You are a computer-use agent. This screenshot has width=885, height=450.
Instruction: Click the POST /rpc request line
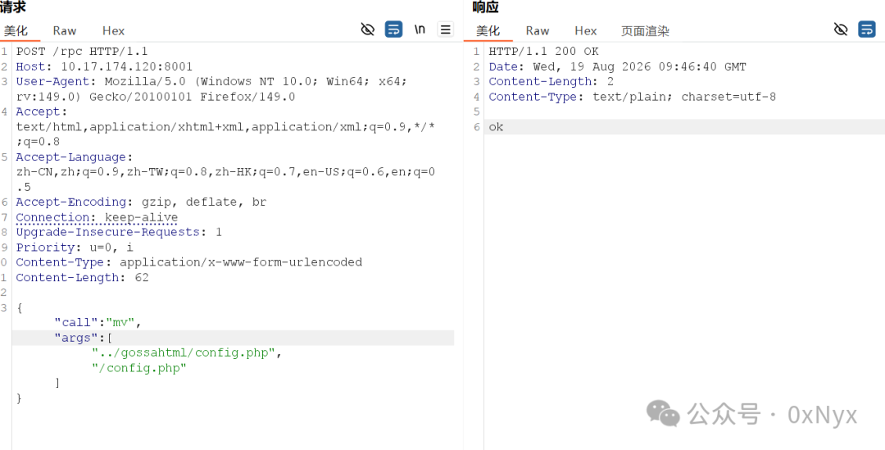(x=82, y=52)
